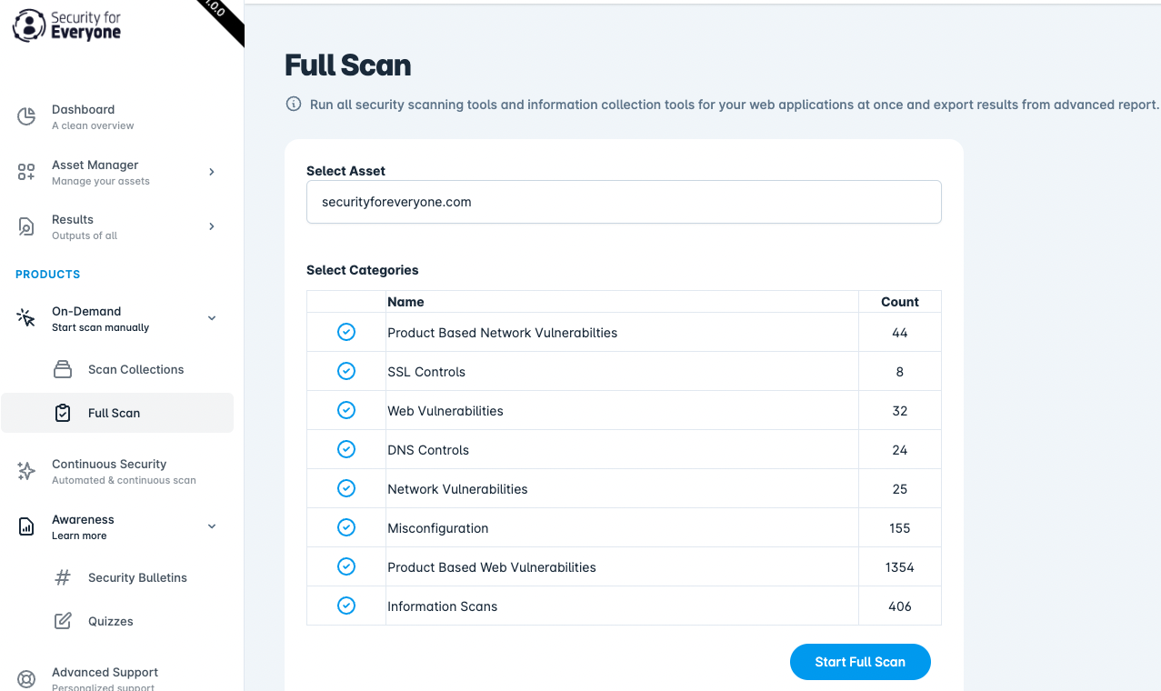The width and height of the screenshot is (1161, 691).
Task: Uncheck the SSL Controls category
Action: (346, 371)
